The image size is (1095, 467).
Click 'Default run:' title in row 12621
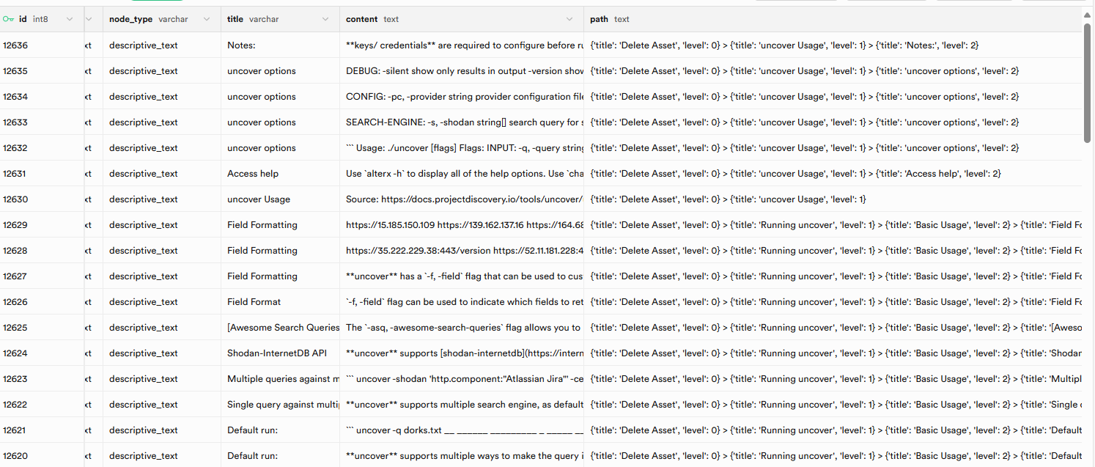[281, 430]
